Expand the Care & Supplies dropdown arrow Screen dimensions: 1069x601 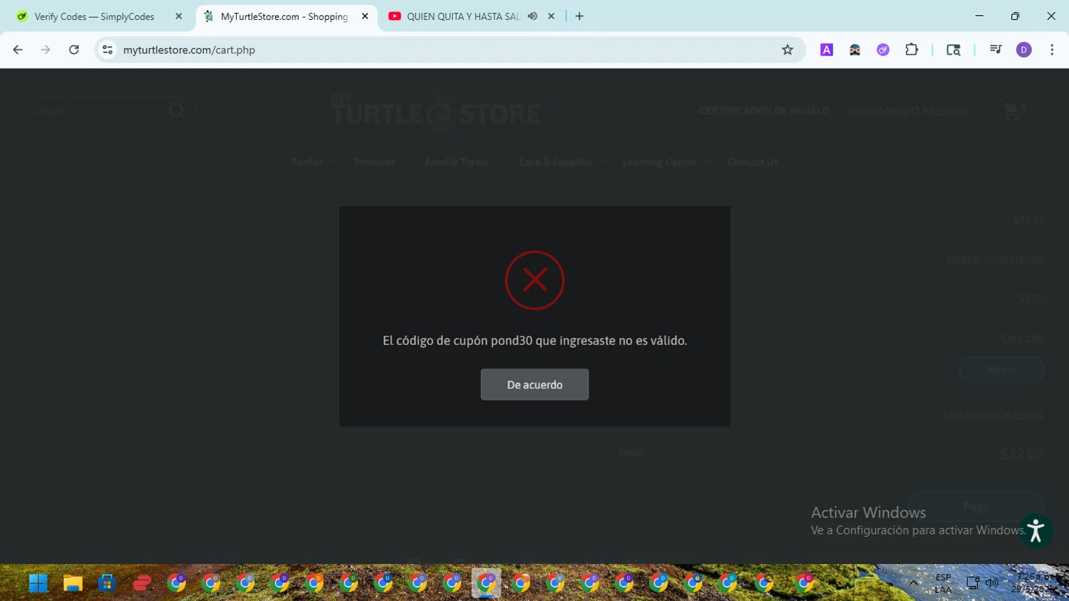[602, 163]
